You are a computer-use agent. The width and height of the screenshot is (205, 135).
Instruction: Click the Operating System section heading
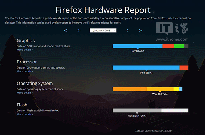[35, 83]
